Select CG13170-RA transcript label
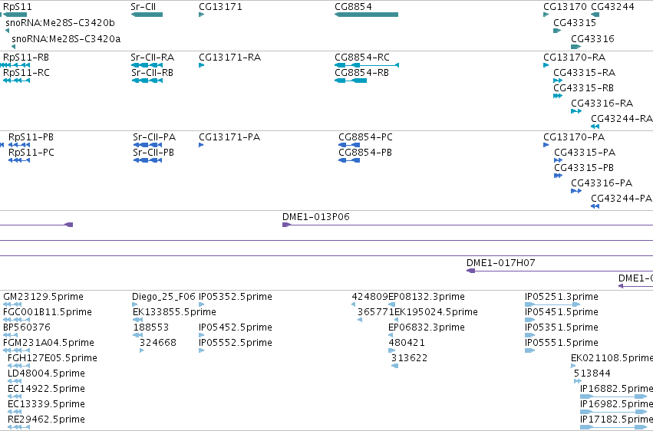Screen dimensions: 653x431 tap(574, 58)
